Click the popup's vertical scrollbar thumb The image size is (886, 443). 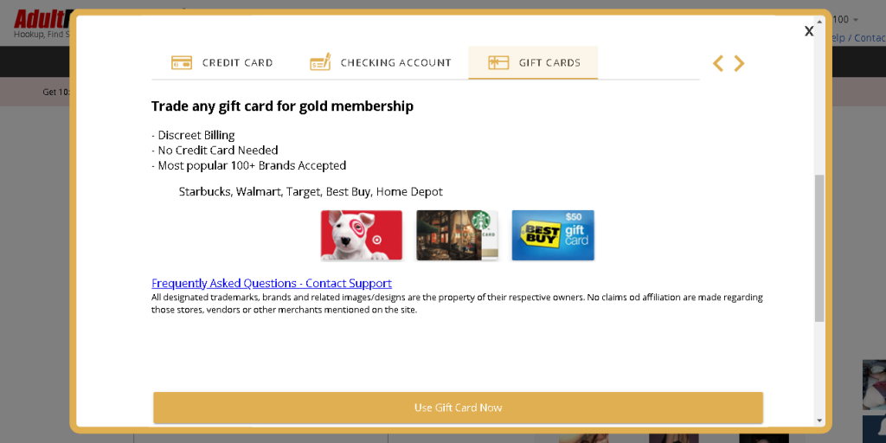pyautogui.click(x=819, y=247)
